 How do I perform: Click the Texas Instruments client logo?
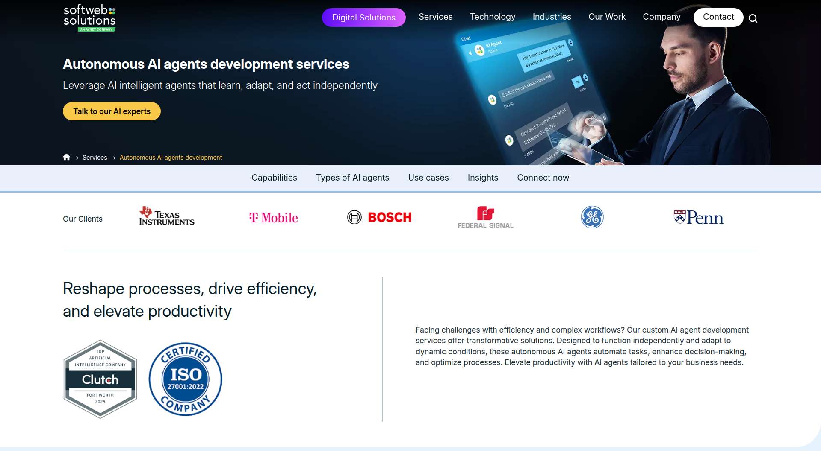click(166, 216)
